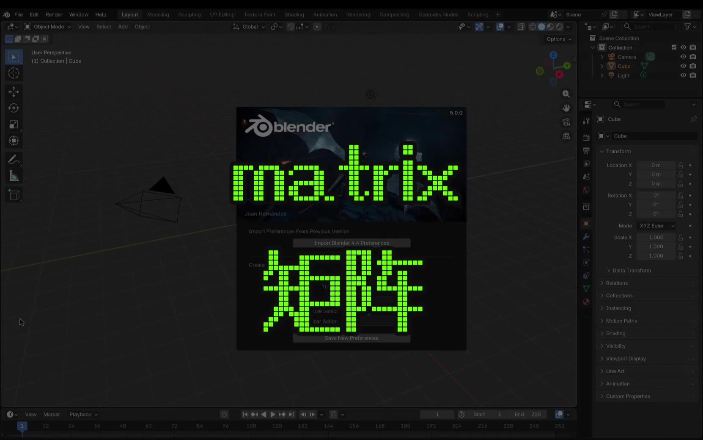Switch to the Sculpting workspace tab

pyautogui.click(x=189, y=14)
